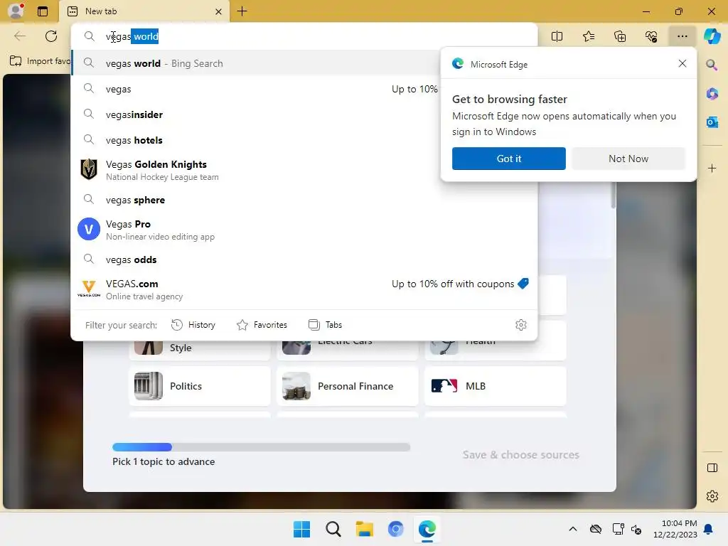Click the Back navigation arrow
The image size is (728, 546).
19,36
